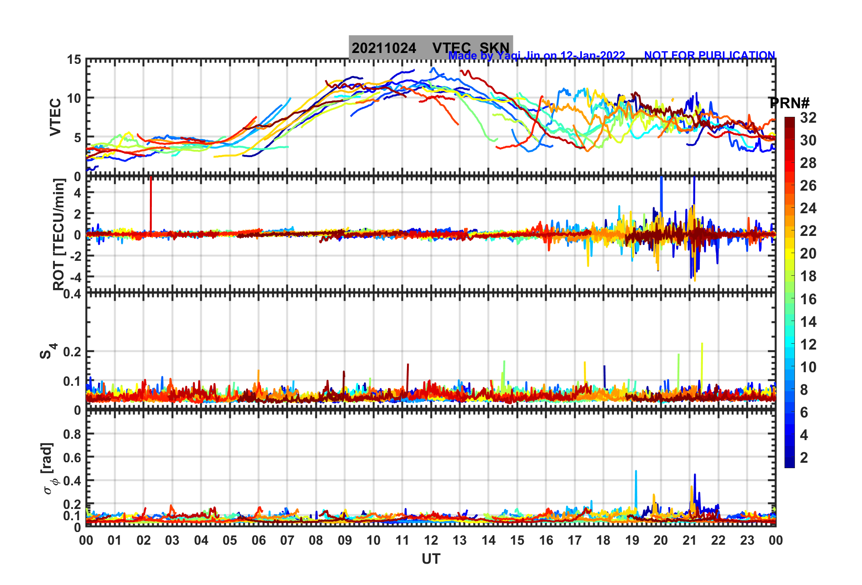Click the ROT axis tick label '-4'

(x=76, y=277)
